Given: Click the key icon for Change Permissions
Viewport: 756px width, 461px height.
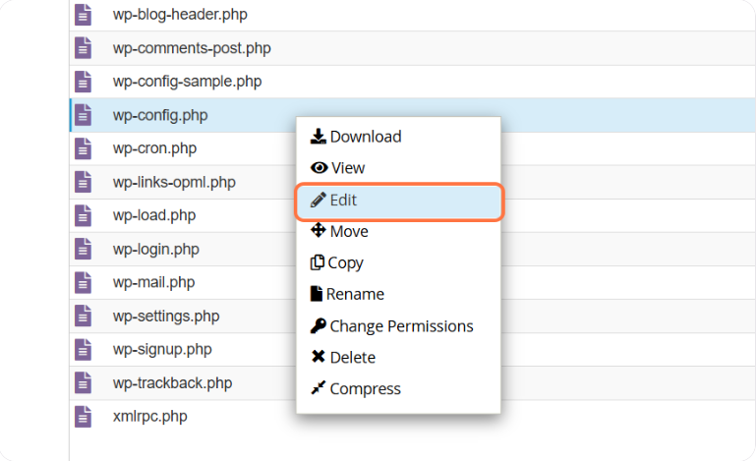Looking at the screenshot, I should click(x=318, y=325).
